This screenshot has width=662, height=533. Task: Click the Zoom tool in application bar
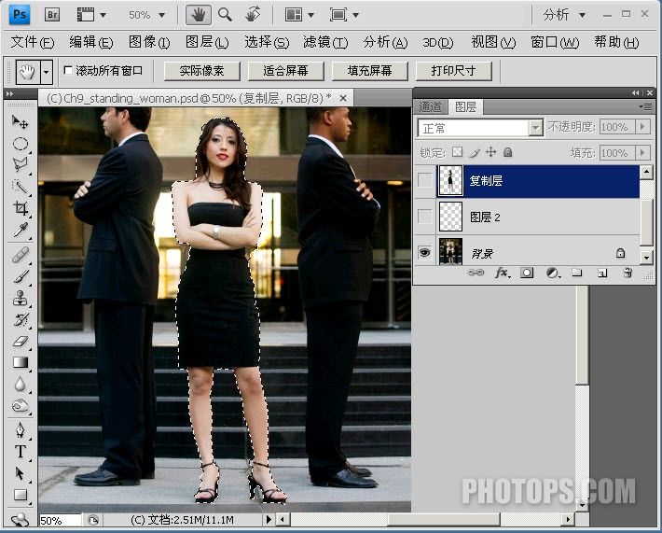click(x=225, y=15)
